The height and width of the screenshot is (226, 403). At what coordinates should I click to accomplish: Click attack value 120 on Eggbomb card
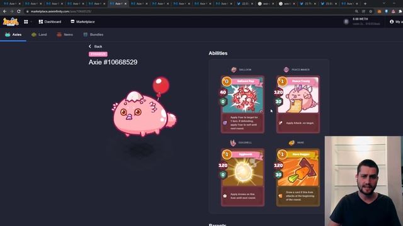[x=223, y=165]
